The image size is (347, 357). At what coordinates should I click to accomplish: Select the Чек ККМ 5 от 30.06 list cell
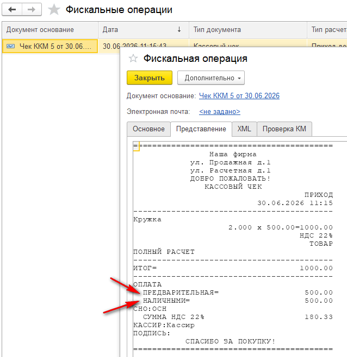50,46
